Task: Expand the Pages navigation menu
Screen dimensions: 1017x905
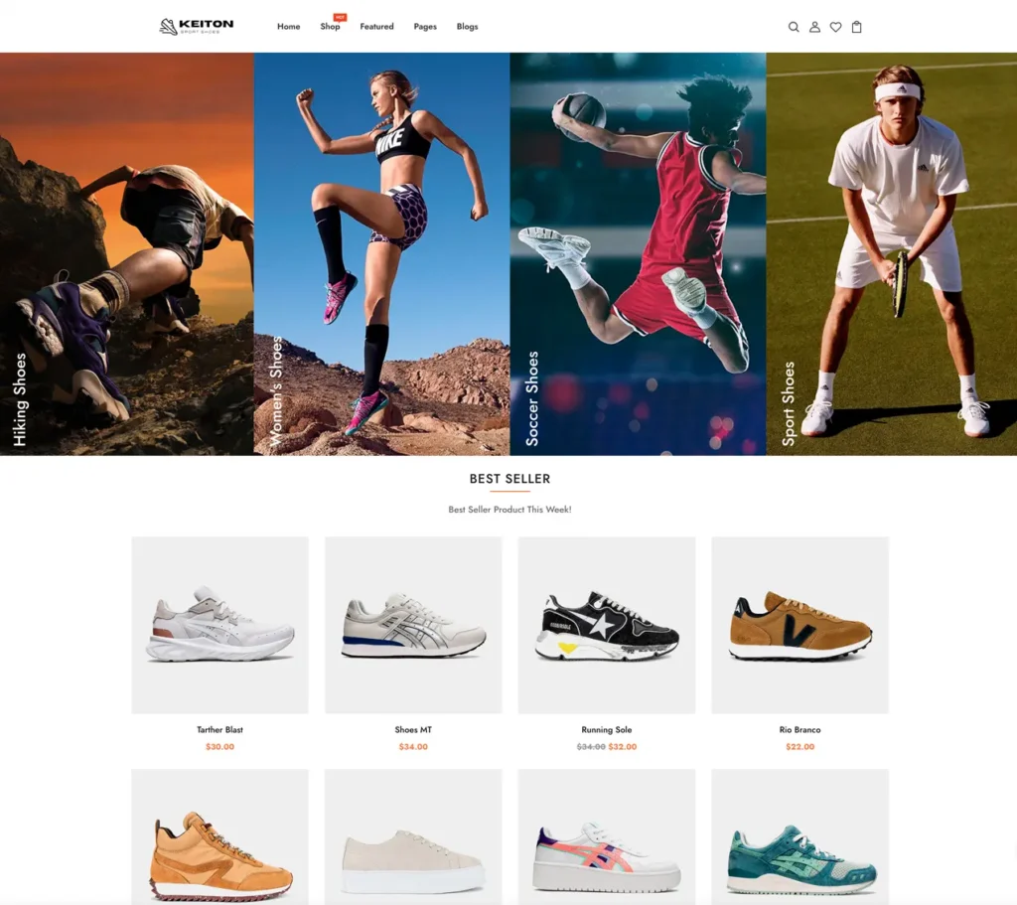Action: [x=425, y=27]
